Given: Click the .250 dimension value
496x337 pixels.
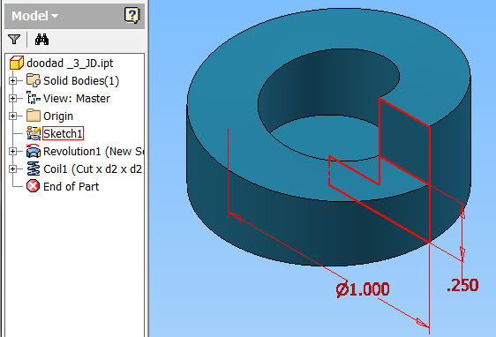Looking at the screenshot, I should click(462, 285).
